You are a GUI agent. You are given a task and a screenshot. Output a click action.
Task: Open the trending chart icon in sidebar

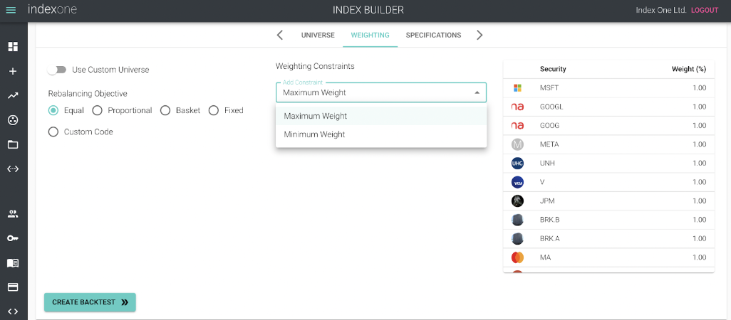pyautogui.click(x=13, y=96)
